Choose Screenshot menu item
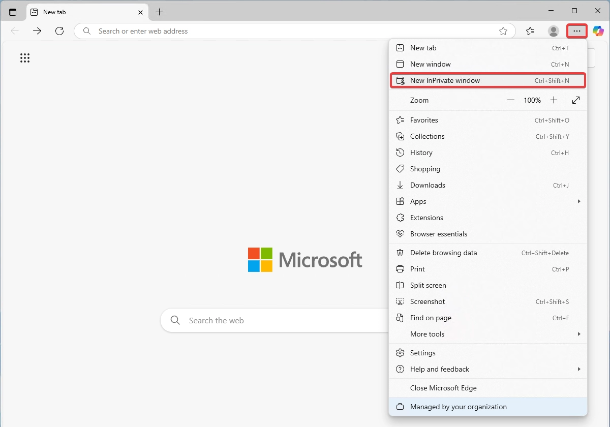The image size is (610, 427). [488, 301]
